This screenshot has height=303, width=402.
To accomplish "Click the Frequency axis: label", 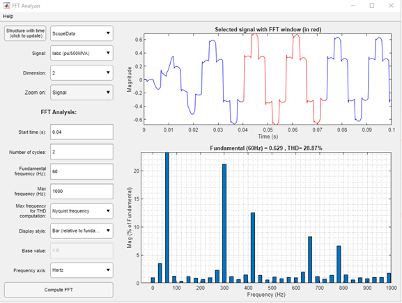I will tap(30, 270).
